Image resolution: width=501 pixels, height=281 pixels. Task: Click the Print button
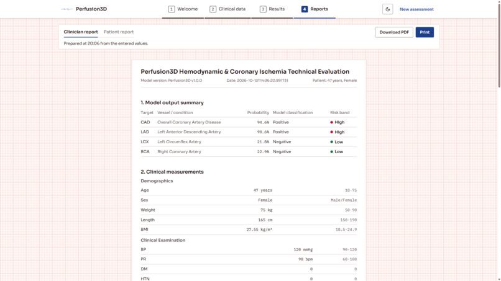pos(425,32)
